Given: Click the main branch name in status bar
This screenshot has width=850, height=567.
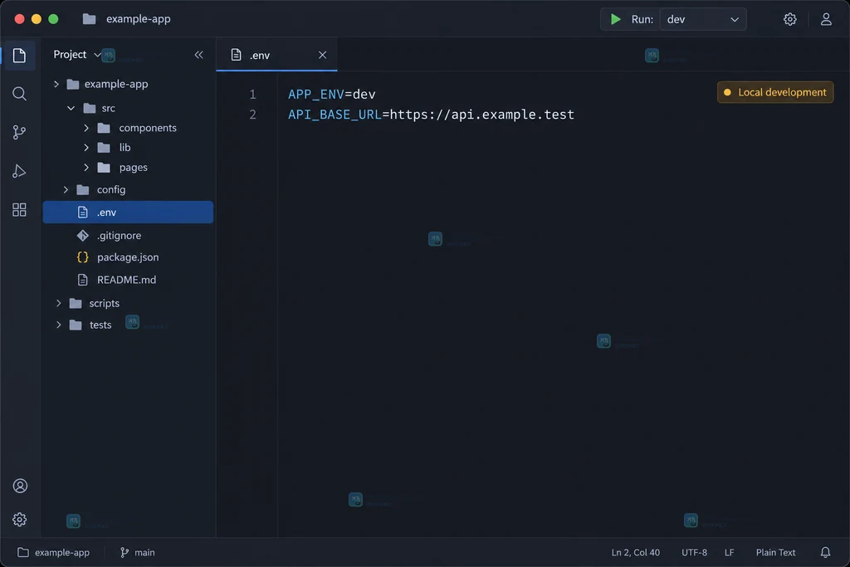Looking at the screenshot, I should pyautogui.click(x=144, y=552).
